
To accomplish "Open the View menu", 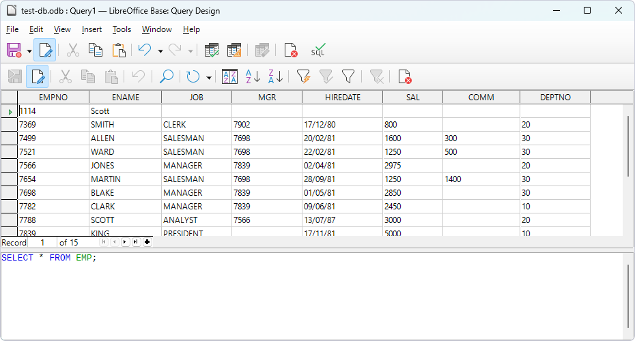I will (62, 29).
